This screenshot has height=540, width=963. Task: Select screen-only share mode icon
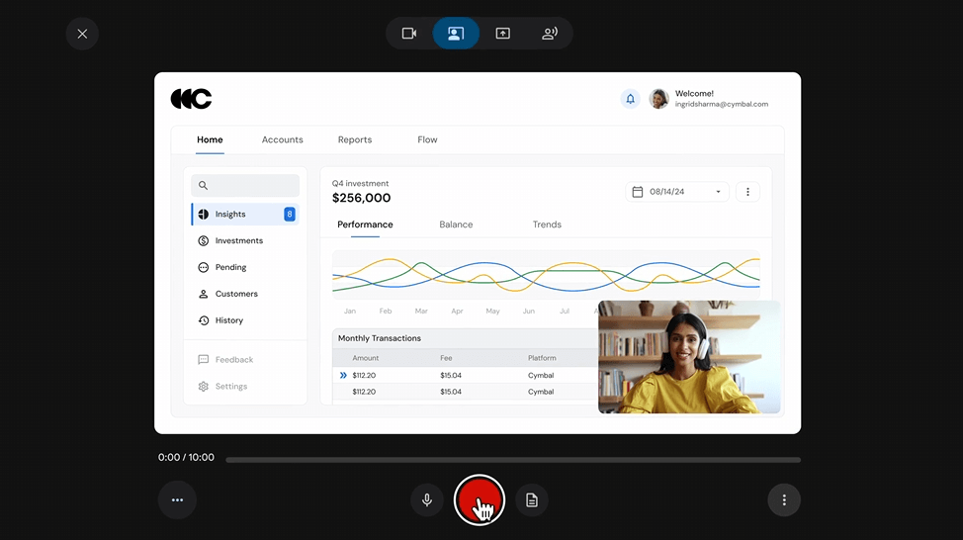503,34
